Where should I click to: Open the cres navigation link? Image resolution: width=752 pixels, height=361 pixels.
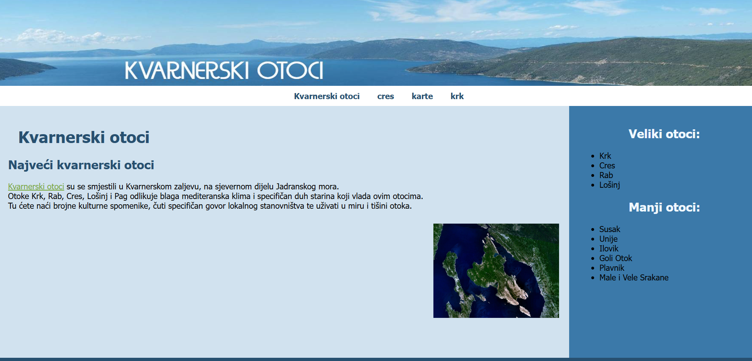[385, 96]
